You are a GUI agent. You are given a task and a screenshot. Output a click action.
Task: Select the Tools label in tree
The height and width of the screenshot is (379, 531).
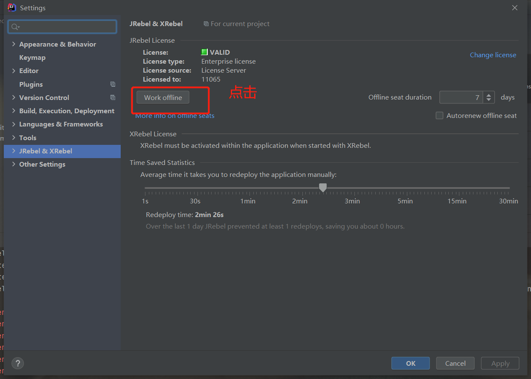click(x=28, y=138)
